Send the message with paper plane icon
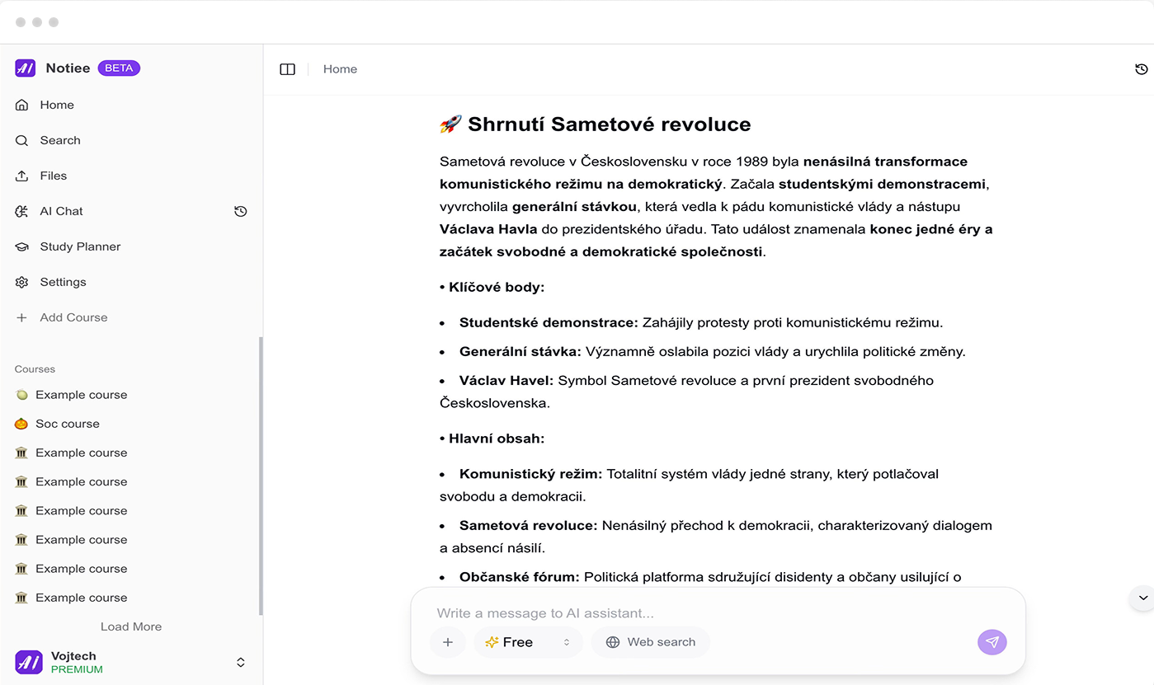The height and width of the screenshot is (685, 1154). (x=992, y=642)
